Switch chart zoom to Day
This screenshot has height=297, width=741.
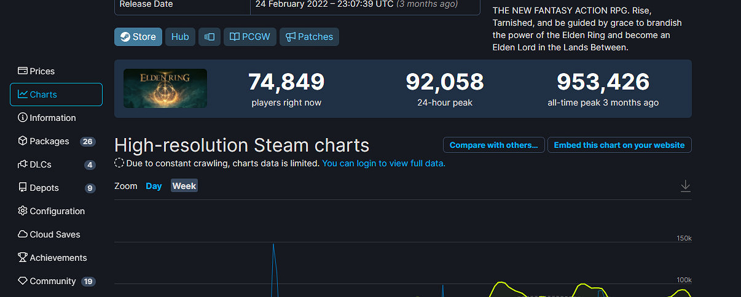tap(154, 186)
